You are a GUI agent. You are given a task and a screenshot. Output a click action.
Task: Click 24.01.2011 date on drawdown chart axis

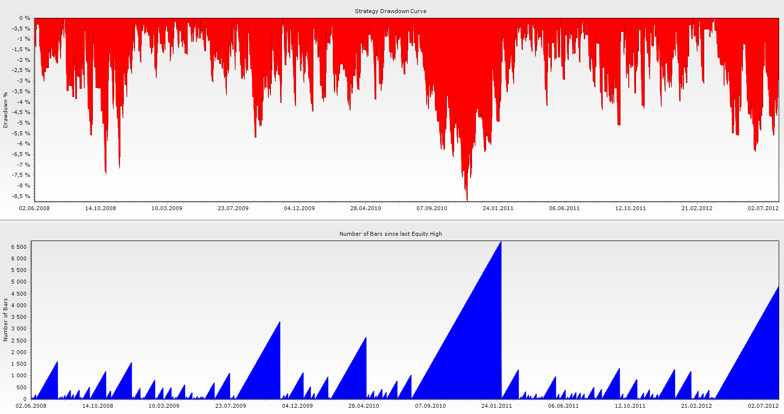coord(498,208)
